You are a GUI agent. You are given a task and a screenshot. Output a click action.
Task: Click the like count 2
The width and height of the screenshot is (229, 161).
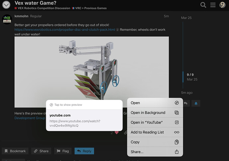(x=112, y=133)
